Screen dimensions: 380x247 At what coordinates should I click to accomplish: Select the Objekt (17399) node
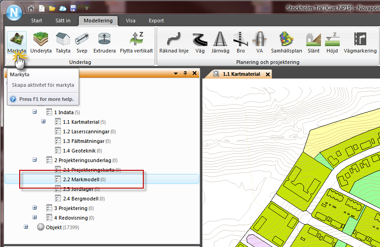point(62,227)
